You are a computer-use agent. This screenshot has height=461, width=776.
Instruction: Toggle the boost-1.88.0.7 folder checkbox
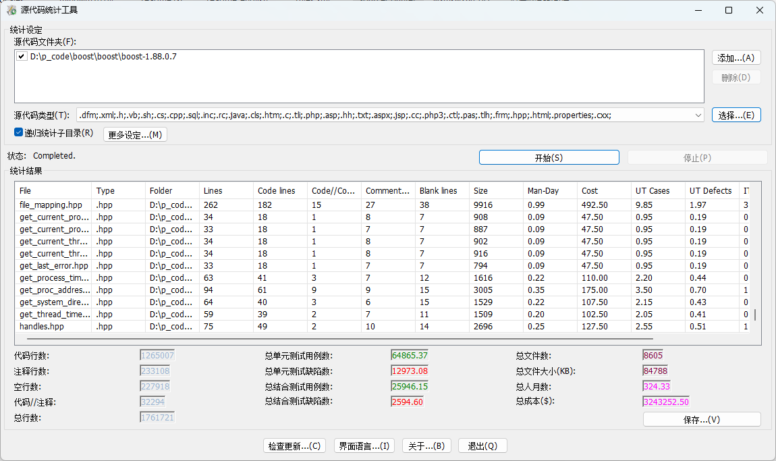pos(22,57)
